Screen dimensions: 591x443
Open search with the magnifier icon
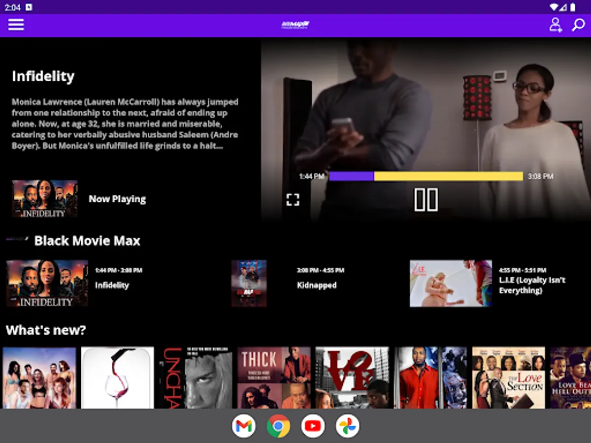click(x=578, y=25)
